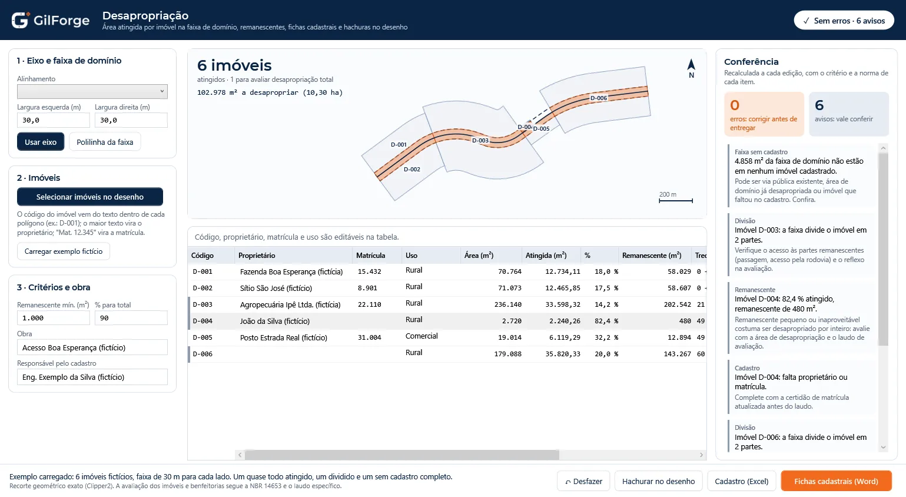This screenshot has width=906, height=497.
Task: Select the 6 avisos summary card
Action: (849, 114)
